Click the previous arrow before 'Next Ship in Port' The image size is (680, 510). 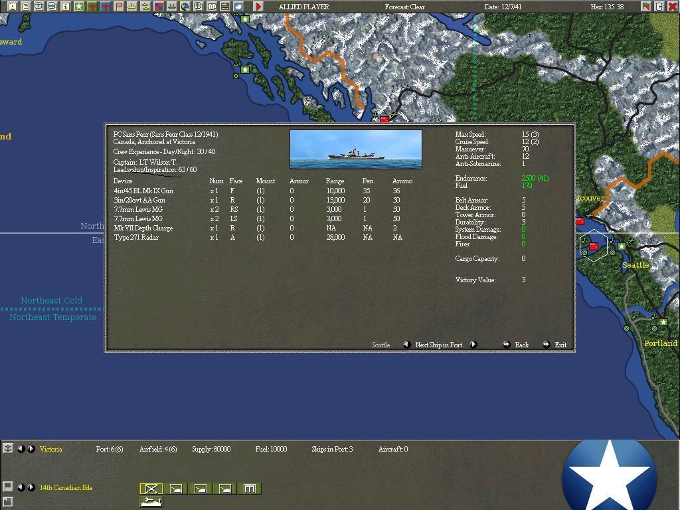coord(407,345)
